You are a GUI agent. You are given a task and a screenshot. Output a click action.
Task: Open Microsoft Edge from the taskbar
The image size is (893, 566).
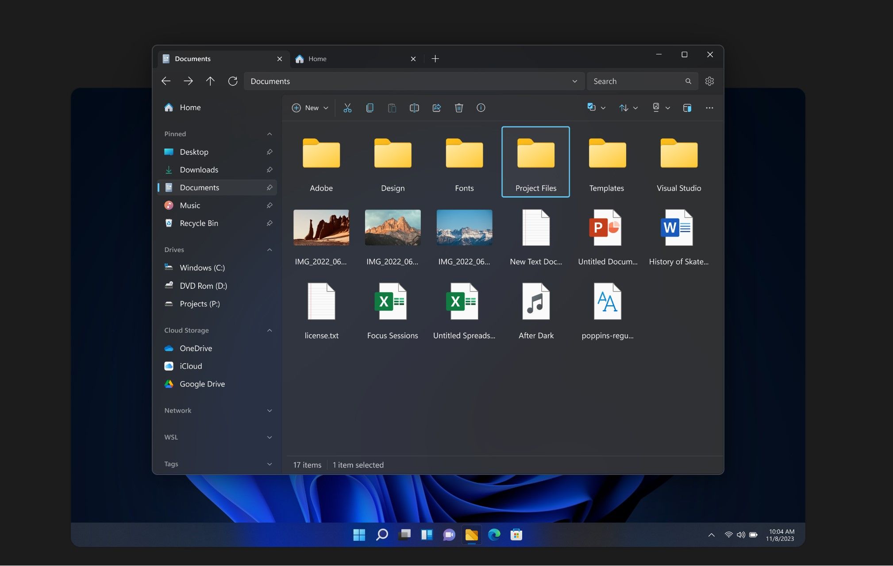pos(494,535)
